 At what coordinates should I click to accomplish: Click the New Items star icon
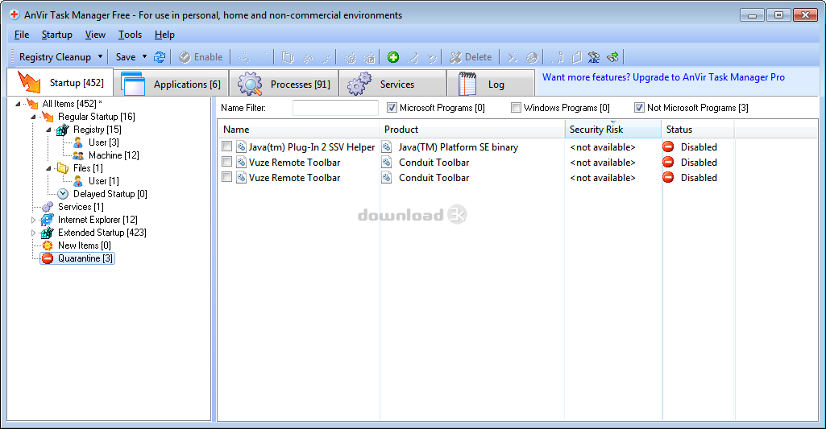tap(48, 245)
